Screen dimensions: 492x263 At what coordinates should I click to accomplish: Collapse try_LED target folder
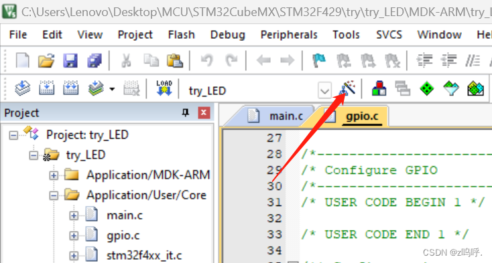[x=34, y=155]
